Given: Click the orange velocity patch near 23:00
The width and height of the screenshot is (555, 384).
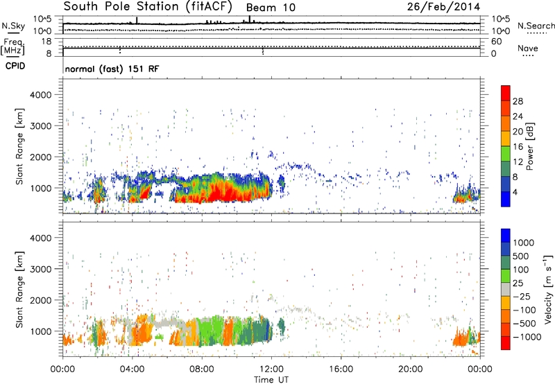Looking at the screenshot, I should pos(460,340).
